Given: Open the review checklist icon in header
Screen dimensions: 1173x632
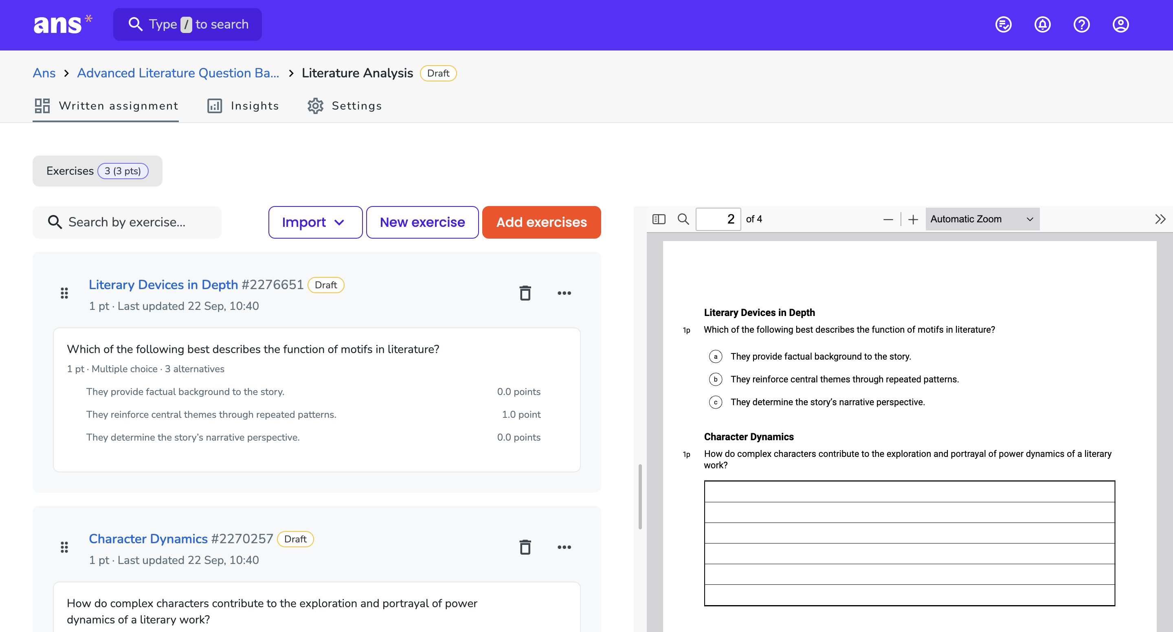Looking at the screenshot, I should click(1003, 24).
